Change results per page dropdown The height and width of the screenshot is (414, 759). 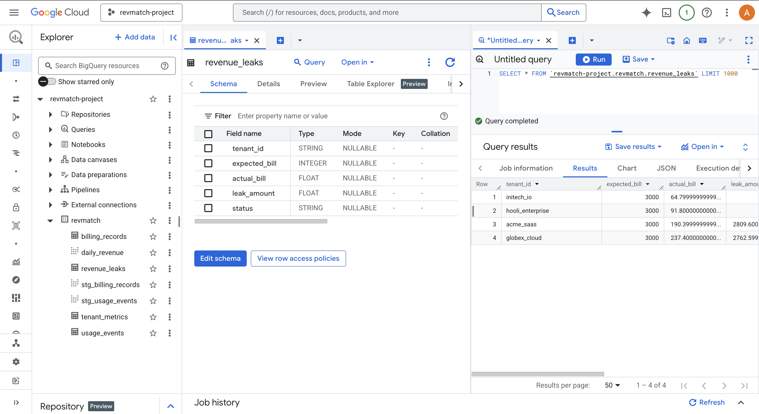612,385
